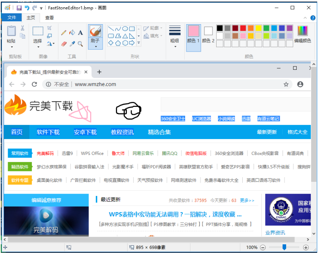This screenshot has height=254, width=318.
Task: Click the zoom slider handle in status bar
Action: coord(284,247)
